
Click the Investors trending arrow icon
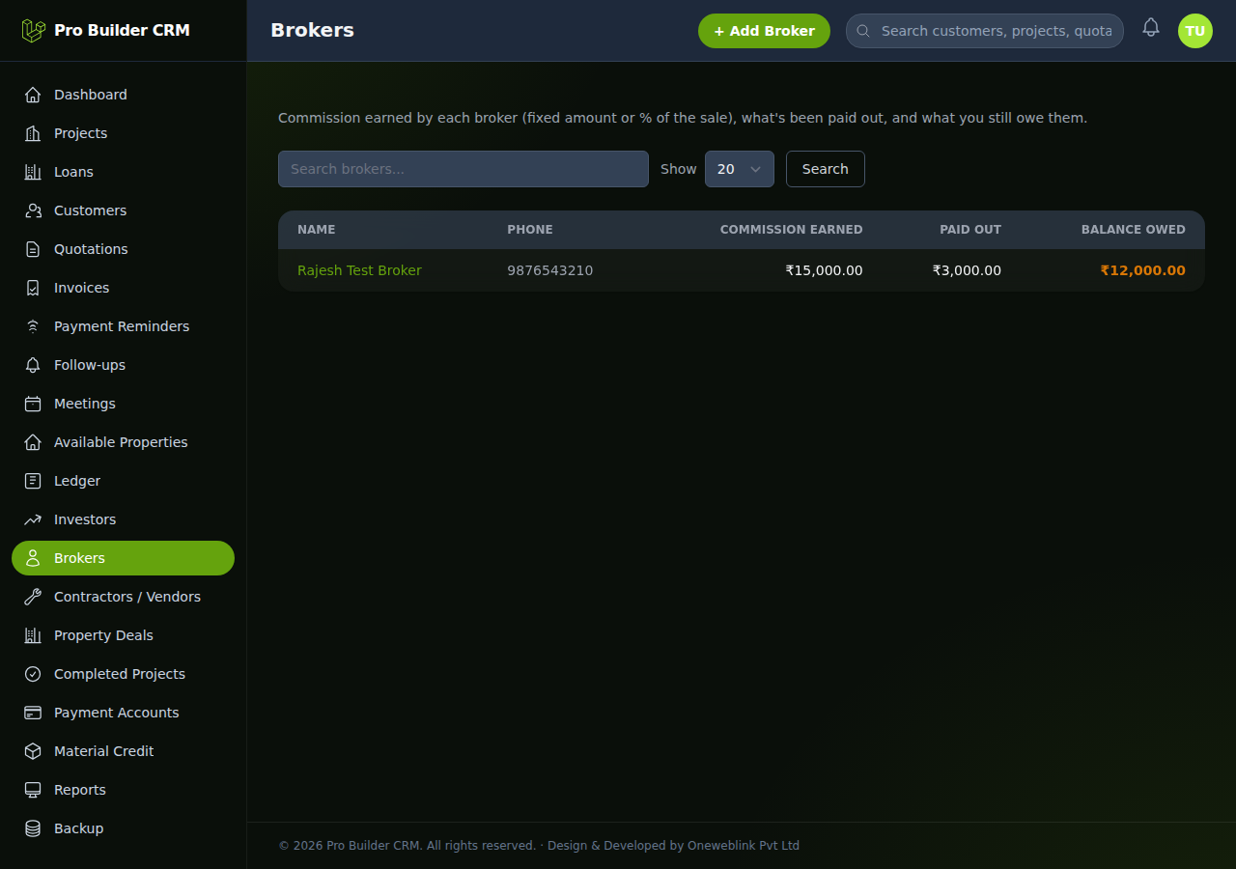point(33,519)
